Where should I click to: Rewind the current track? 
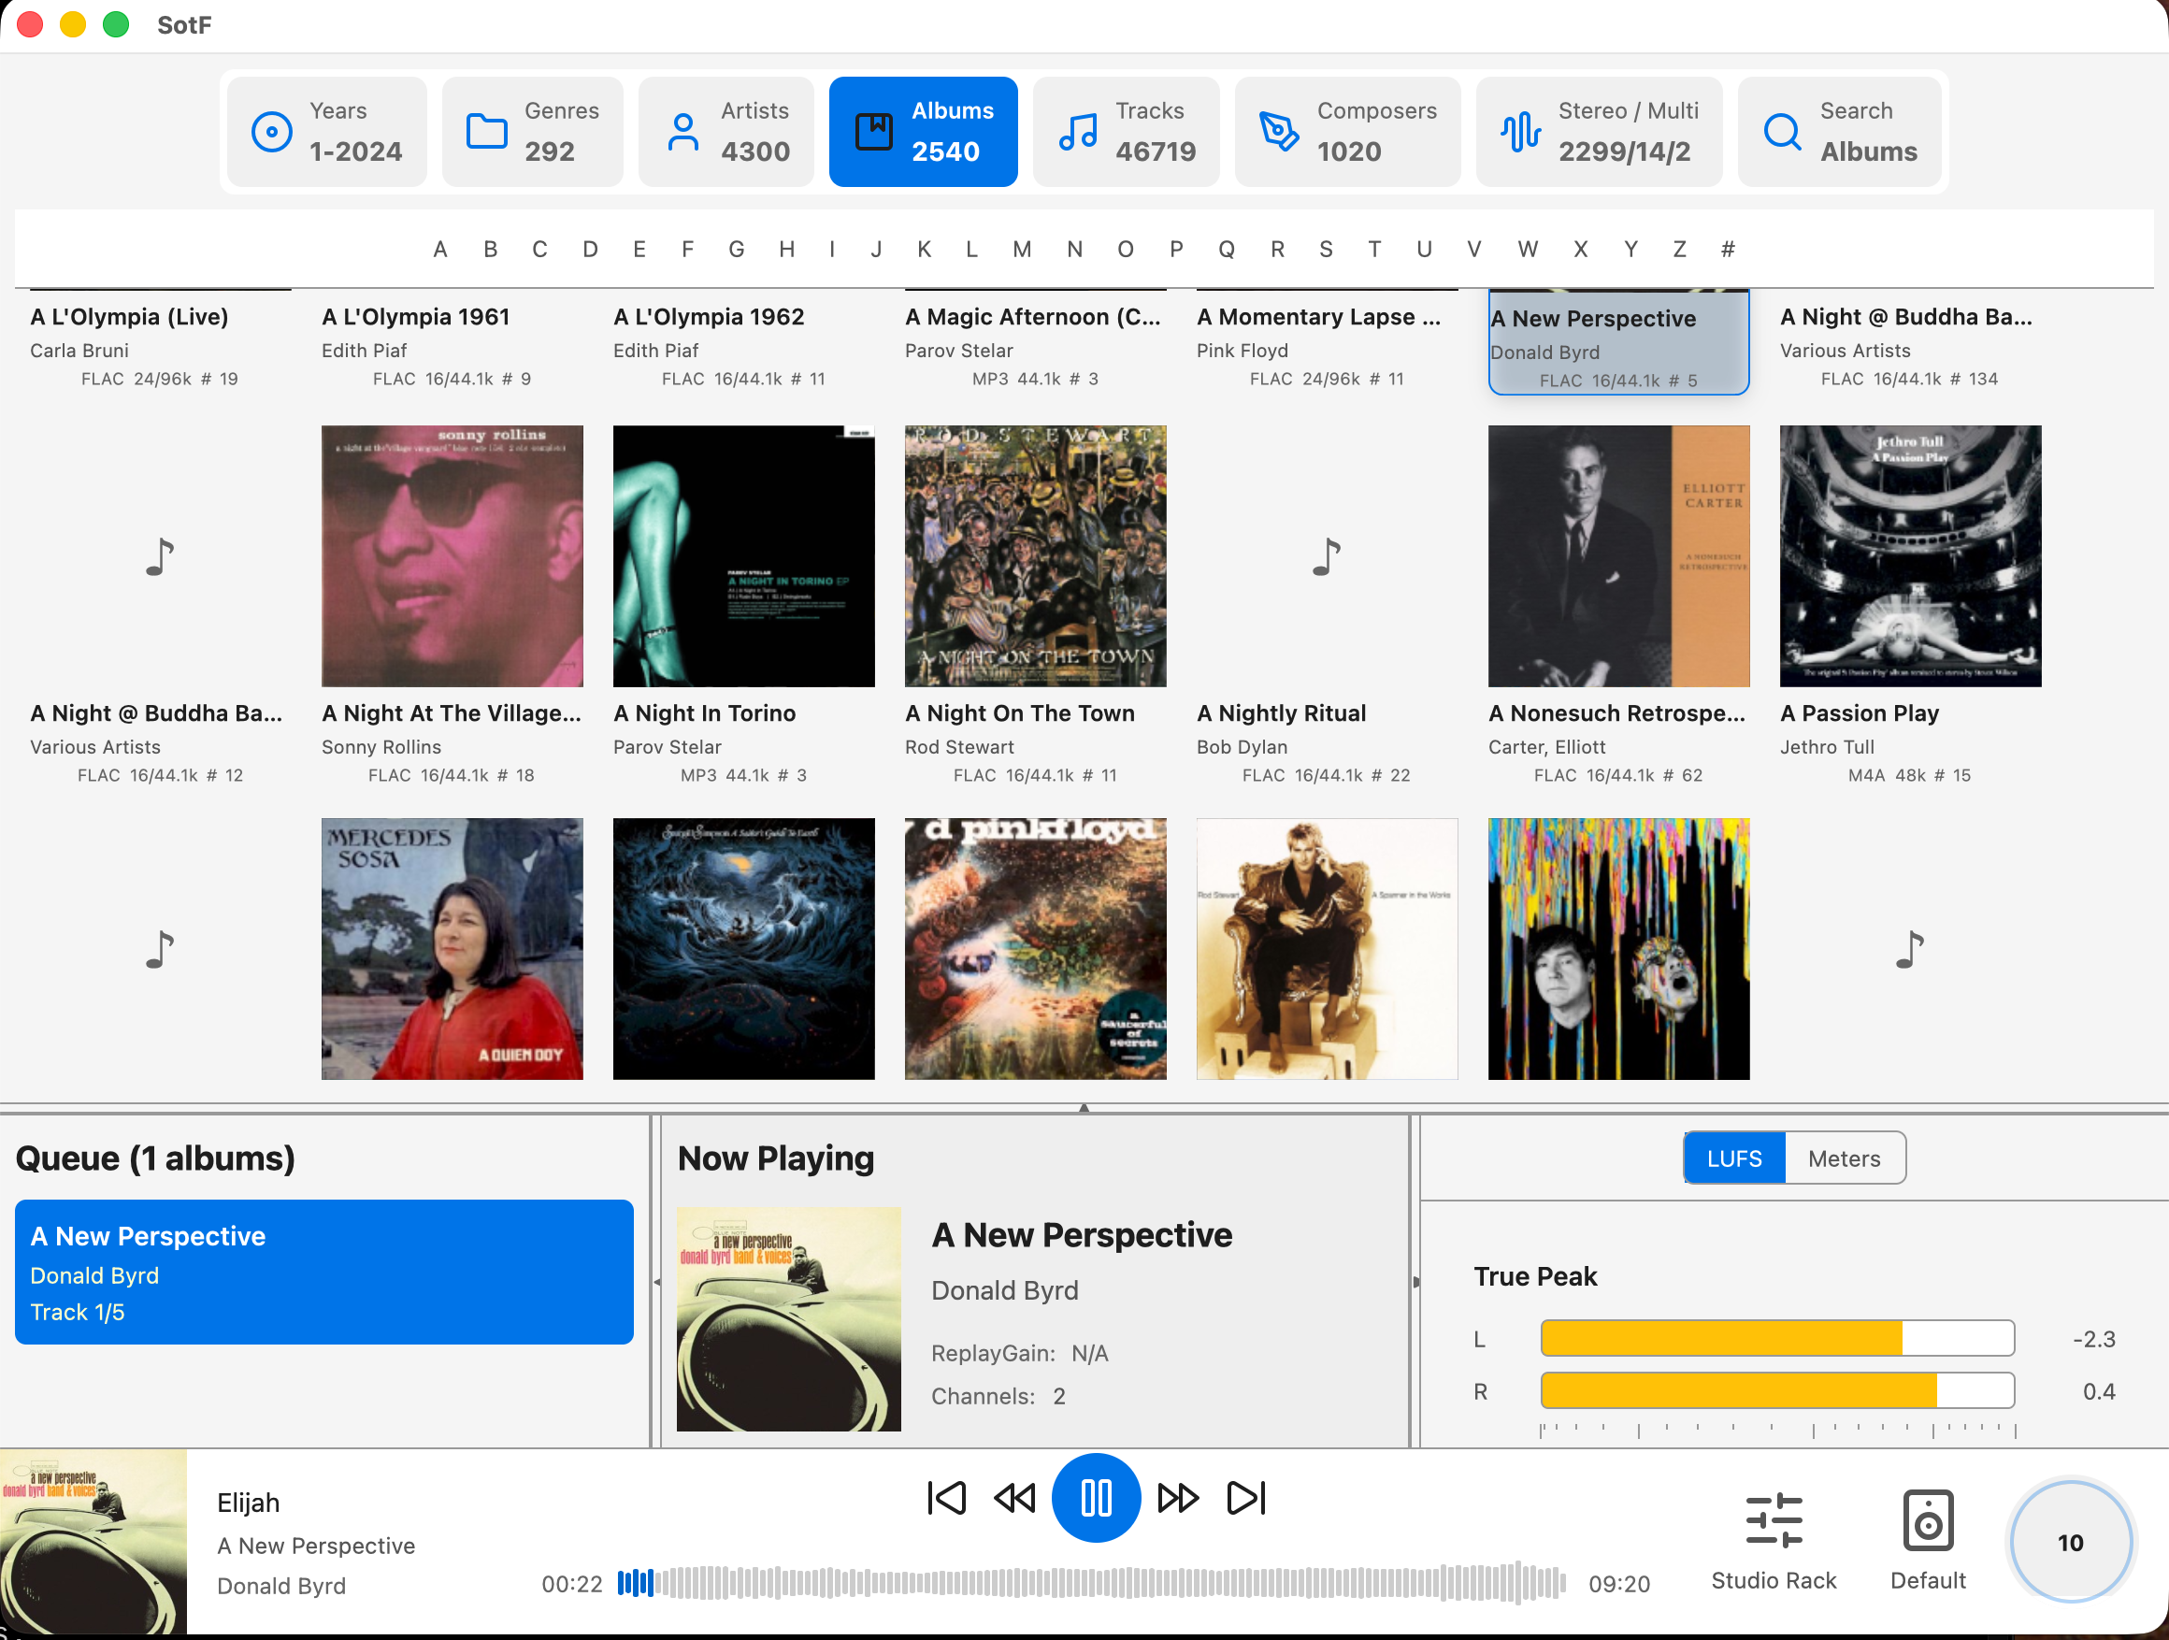[1013, 1498]
